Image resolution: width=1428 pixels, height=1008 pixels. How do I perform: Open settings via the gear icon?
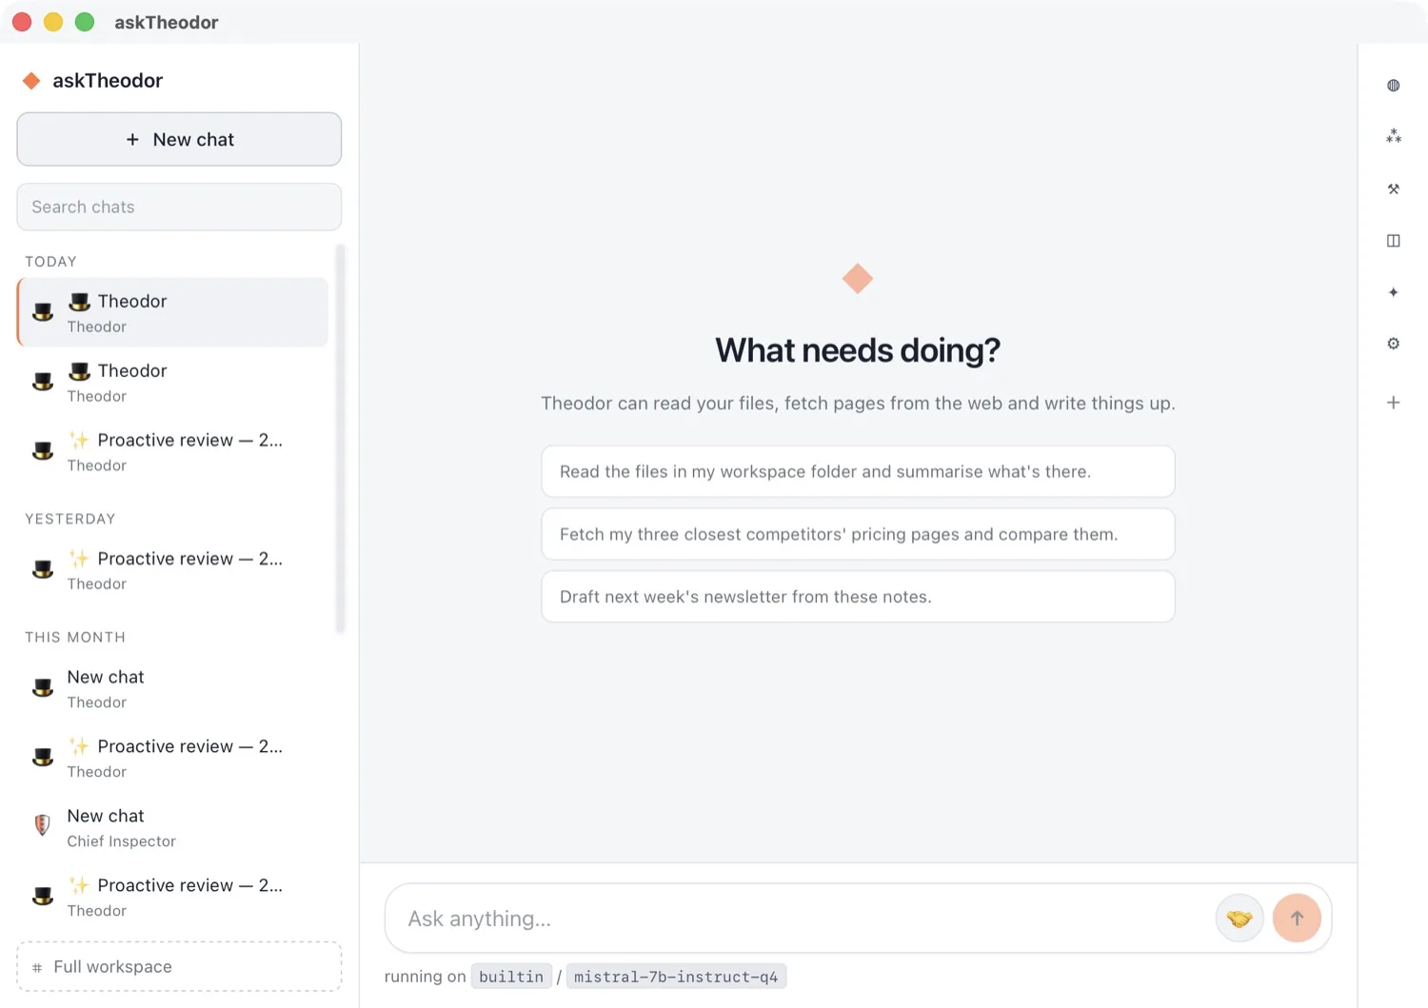(x=1393, y=344)
